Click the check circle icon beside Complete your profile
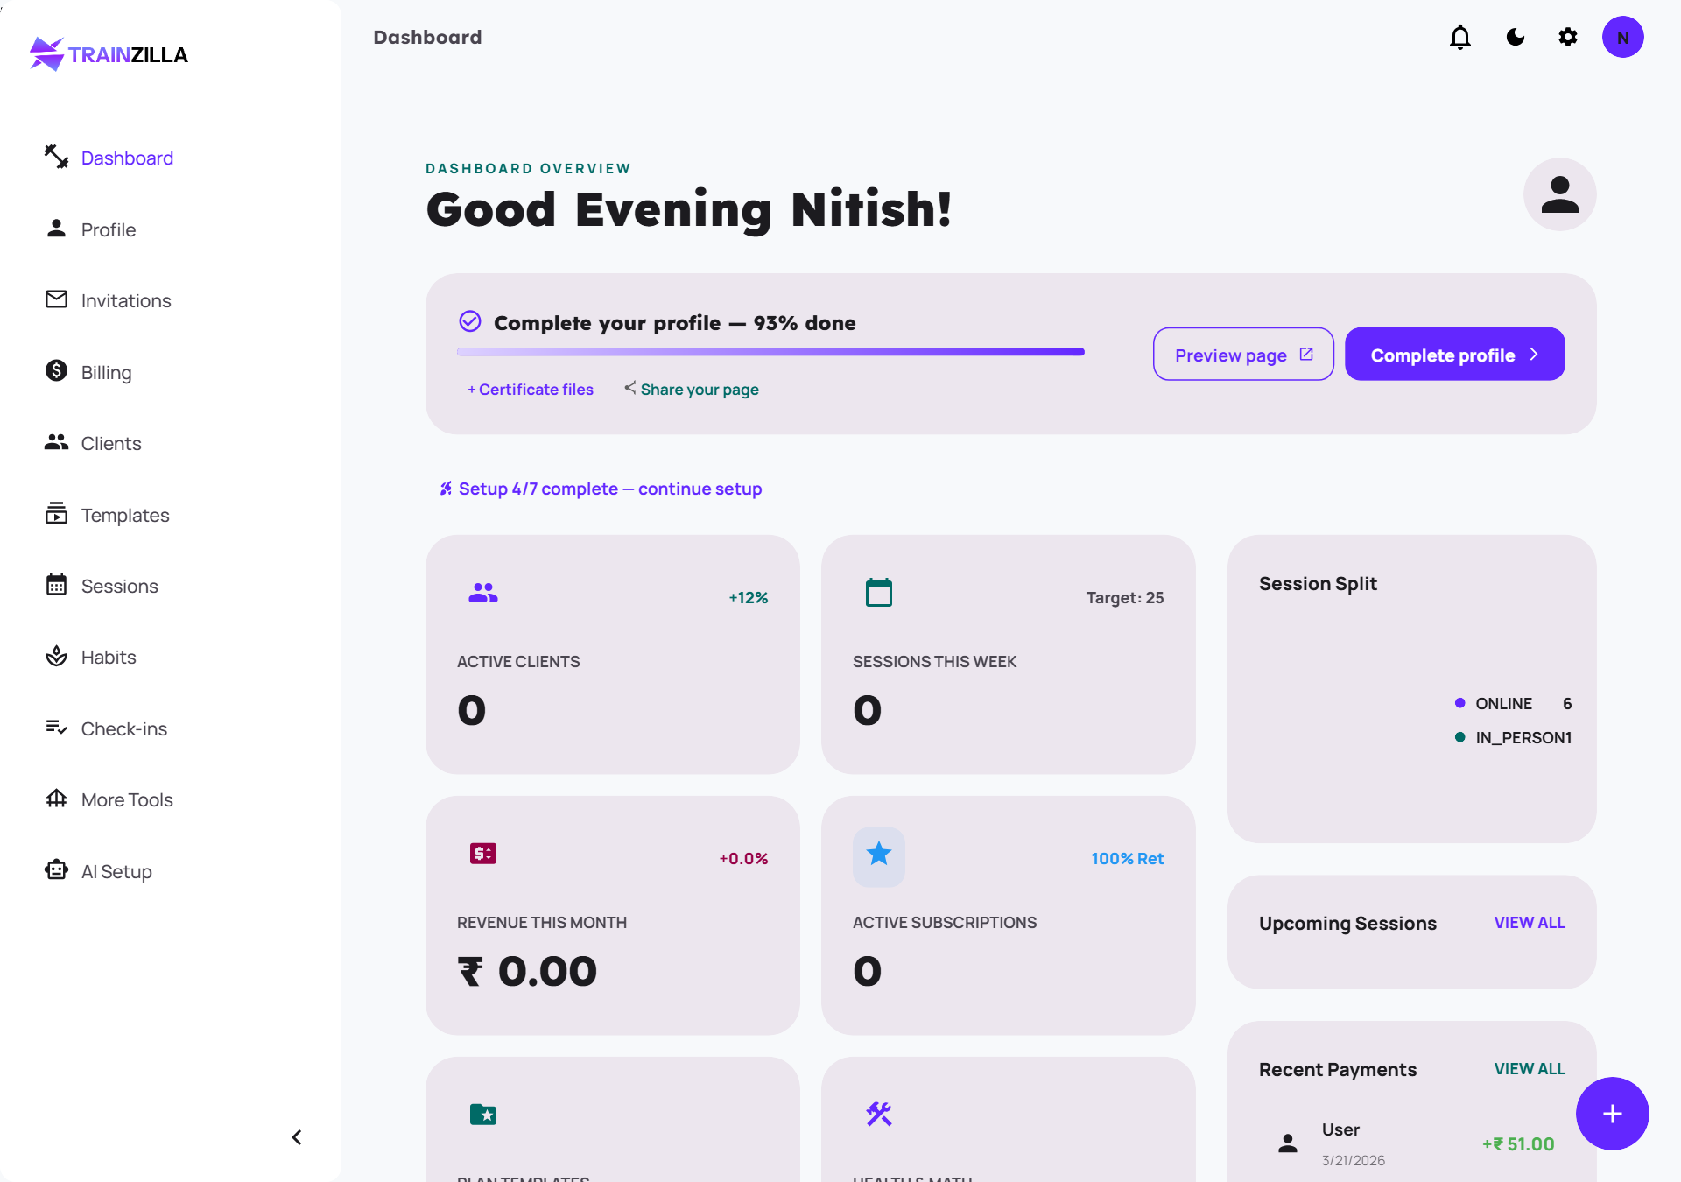The image size is (1681, 1182). [x=470, y=321]
